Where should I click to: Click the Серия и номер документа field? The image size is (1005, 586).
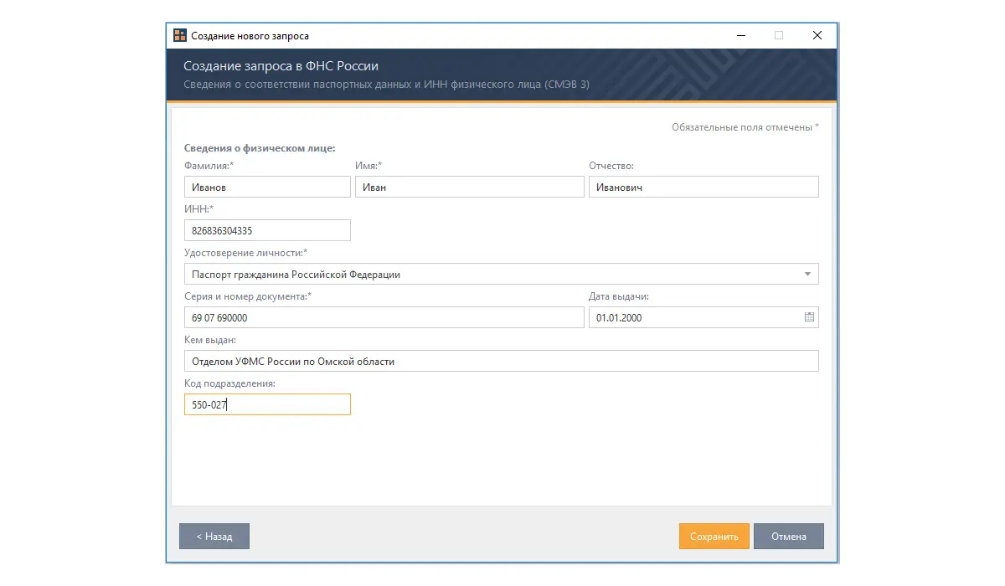tap(384, 317)
